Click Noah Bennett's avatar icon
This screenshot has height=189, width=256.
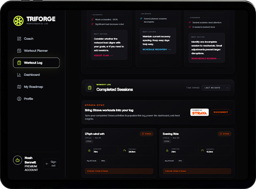pos(17,160)
